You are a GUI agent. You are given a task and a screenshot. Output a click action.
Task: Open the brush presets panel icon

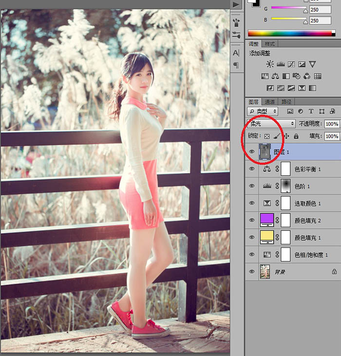[236, 22]
